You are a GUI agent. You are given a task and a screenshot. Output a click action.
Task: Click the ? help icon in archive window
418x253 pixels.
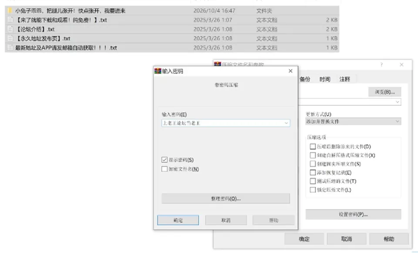pyautogui.click(x=381, y=64)
